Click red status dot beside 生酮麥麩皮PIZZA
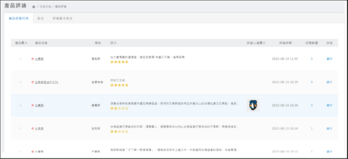This screenshot has width=348, height=159. [33, 82]
